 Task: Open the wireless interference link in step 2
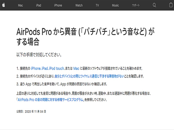(89, 76)
